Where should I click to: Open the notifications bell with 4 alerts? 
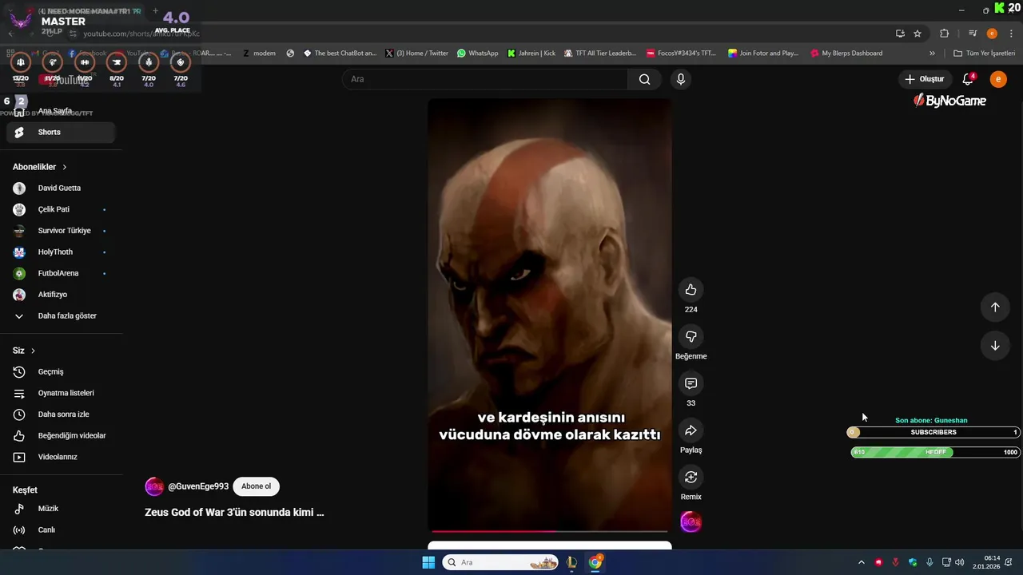968,79
